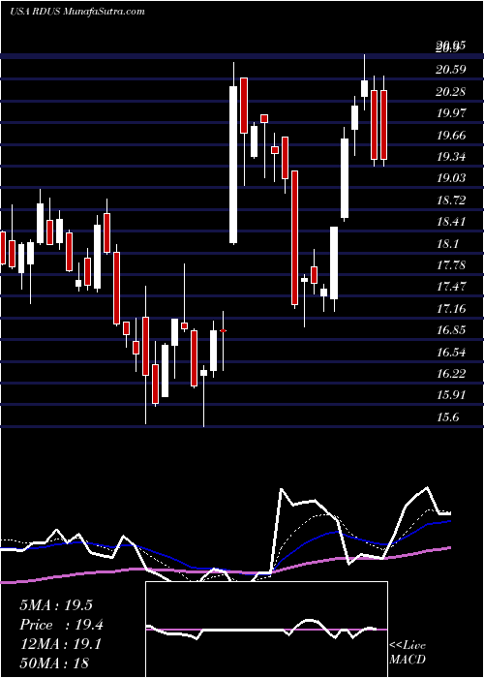Click the 19.03 price axis label
The image size is (484, 678).
(x=451, y=178)
